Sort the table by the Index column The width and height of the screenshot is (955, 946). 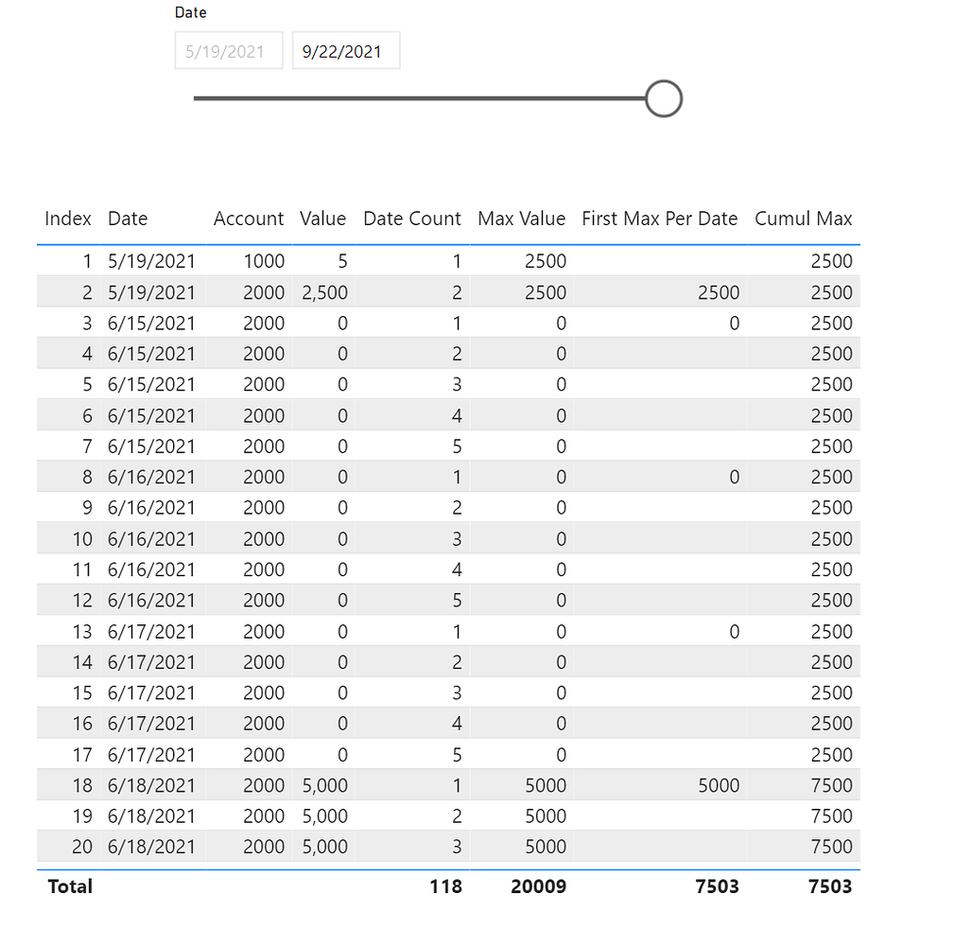[67, 219]
